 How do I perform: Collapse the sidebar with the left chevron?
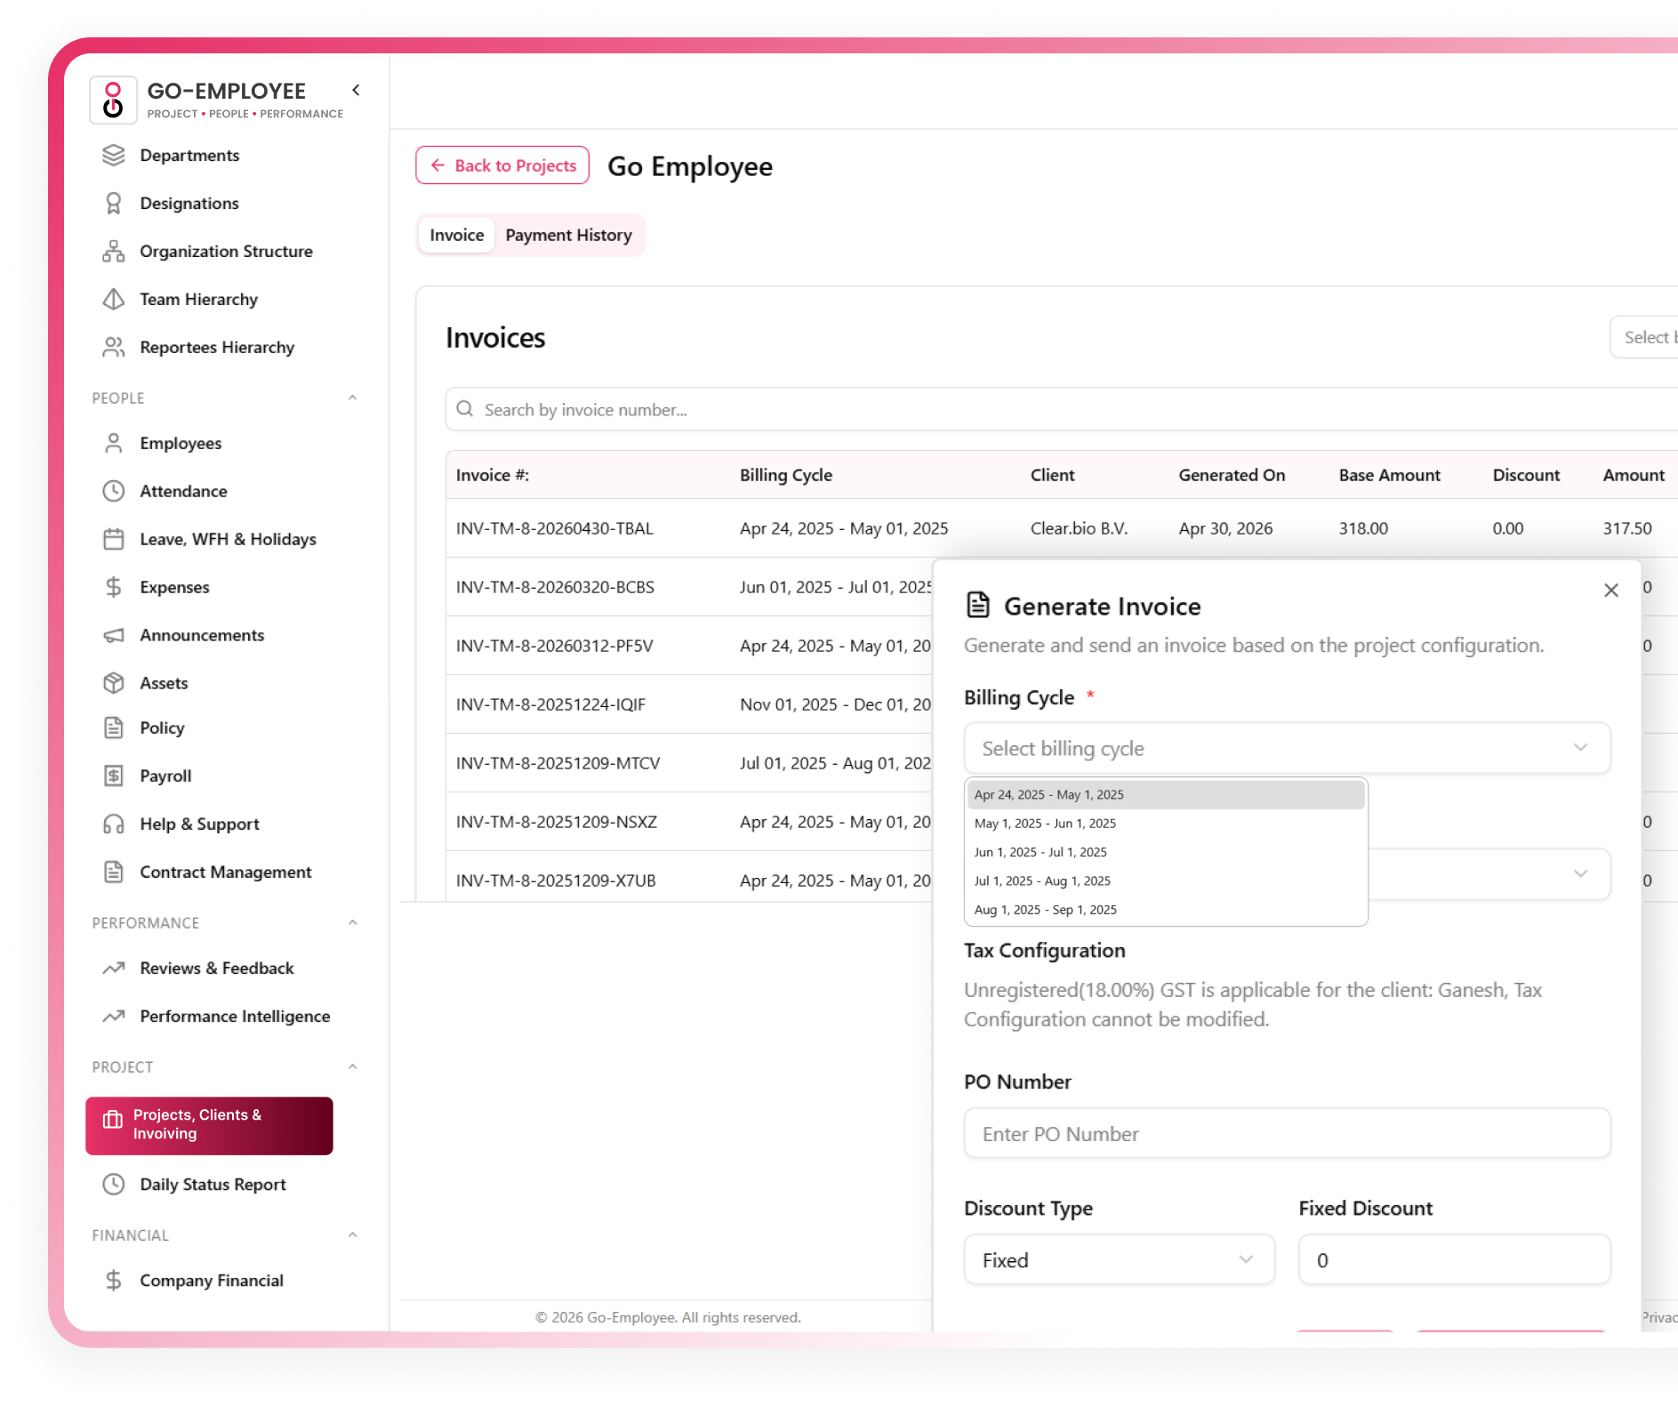356,90
